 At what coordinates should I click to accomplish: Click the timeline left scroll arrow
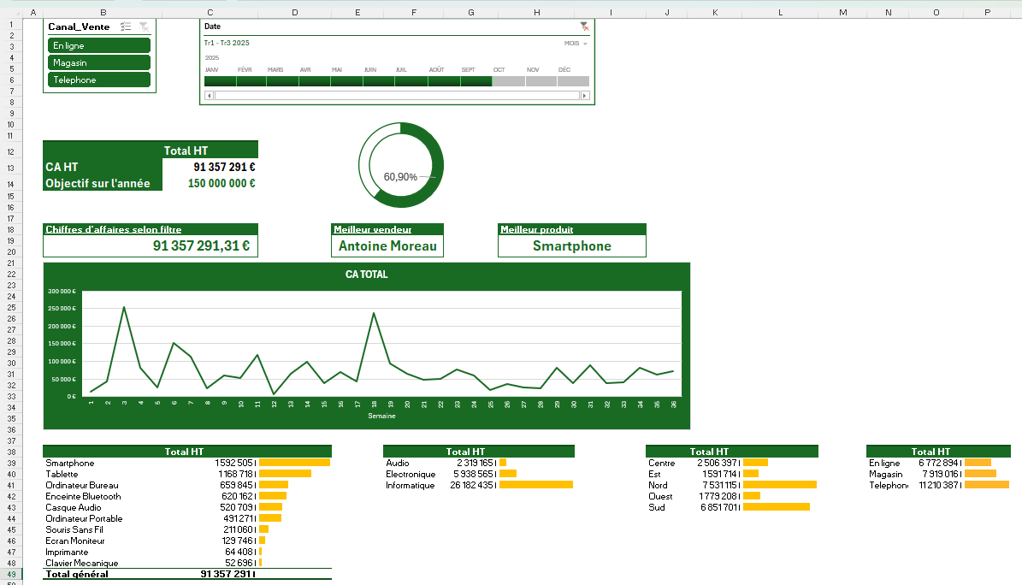click(210, 95)
